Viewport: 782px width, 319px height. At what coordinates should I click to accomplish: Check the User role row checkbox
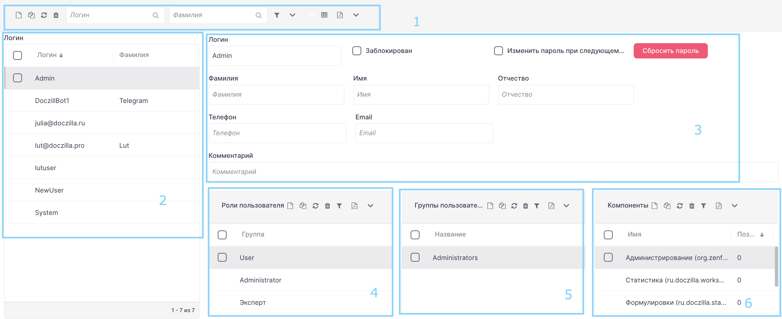coord(222,257)
